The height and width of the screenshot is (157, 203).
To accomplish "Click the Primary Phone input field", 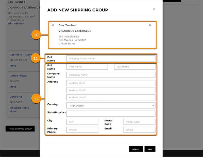I will click(82, 130).
